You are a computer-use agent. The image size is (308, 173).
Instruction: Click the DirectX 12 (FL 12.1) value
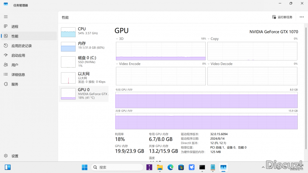click(x=218, y=143)
